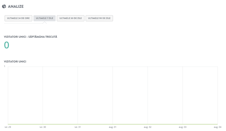Click the Vizitatori unici chart title
Image resolution: width=226 pixels, height=131 pixels.
tap(15, 62)
